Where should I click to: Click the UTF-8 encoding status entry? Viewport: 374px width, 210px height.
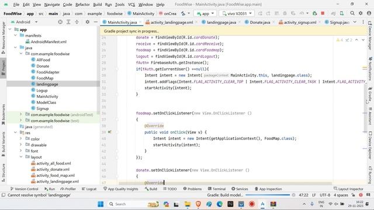325,195
